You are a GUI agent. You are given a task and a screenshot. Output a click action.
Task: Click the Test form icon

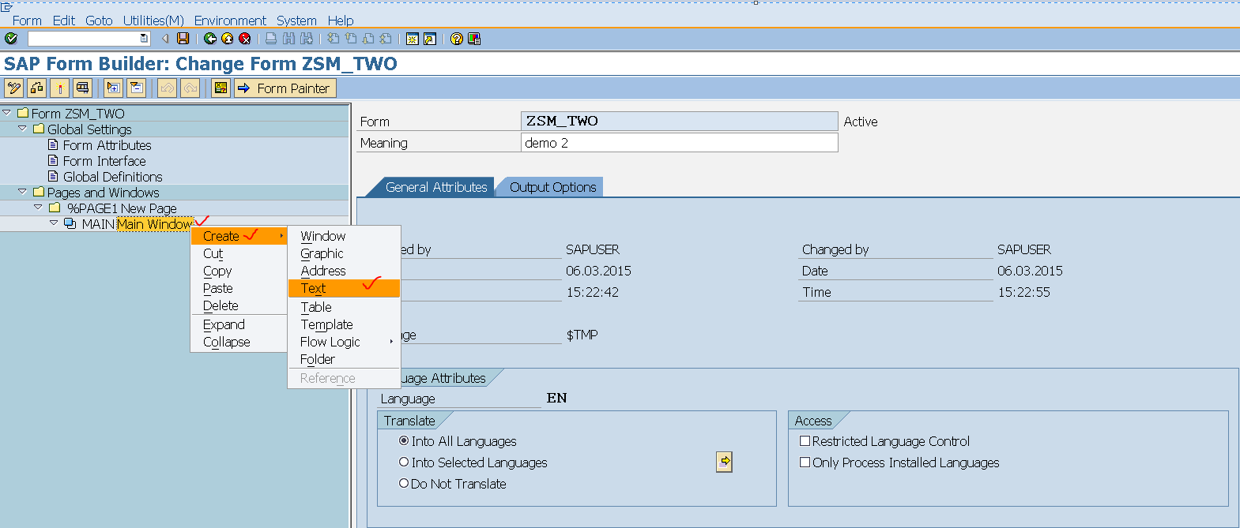82,88
